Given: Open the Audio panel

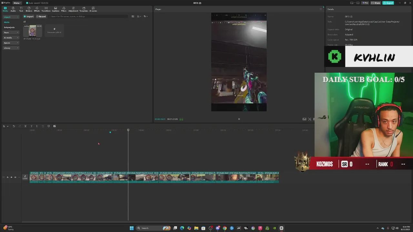Looking at the screenshot, I should coord(13,9).
